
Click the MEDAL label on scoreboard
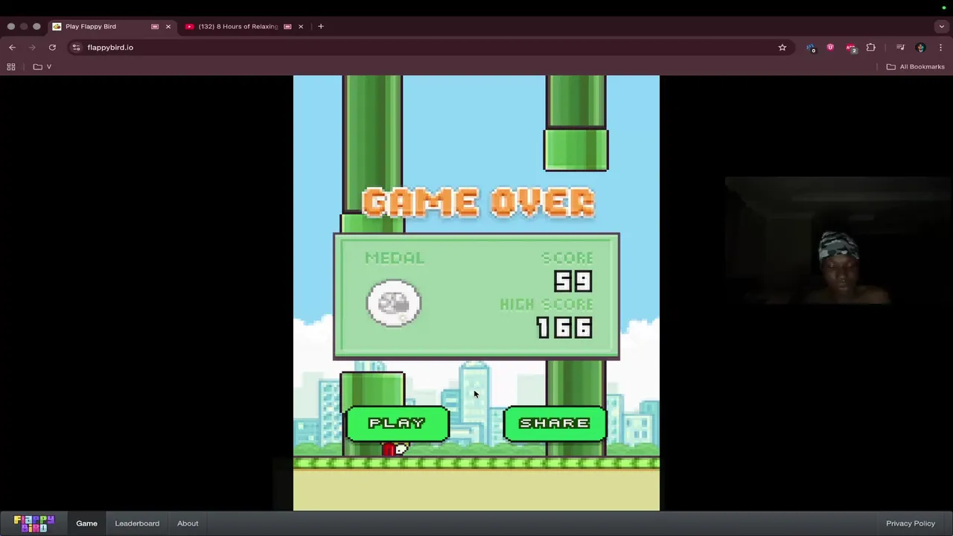point(395,258)
